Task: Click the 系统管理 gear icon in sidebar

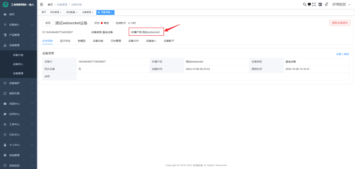Action: click(x=5, y=155)
